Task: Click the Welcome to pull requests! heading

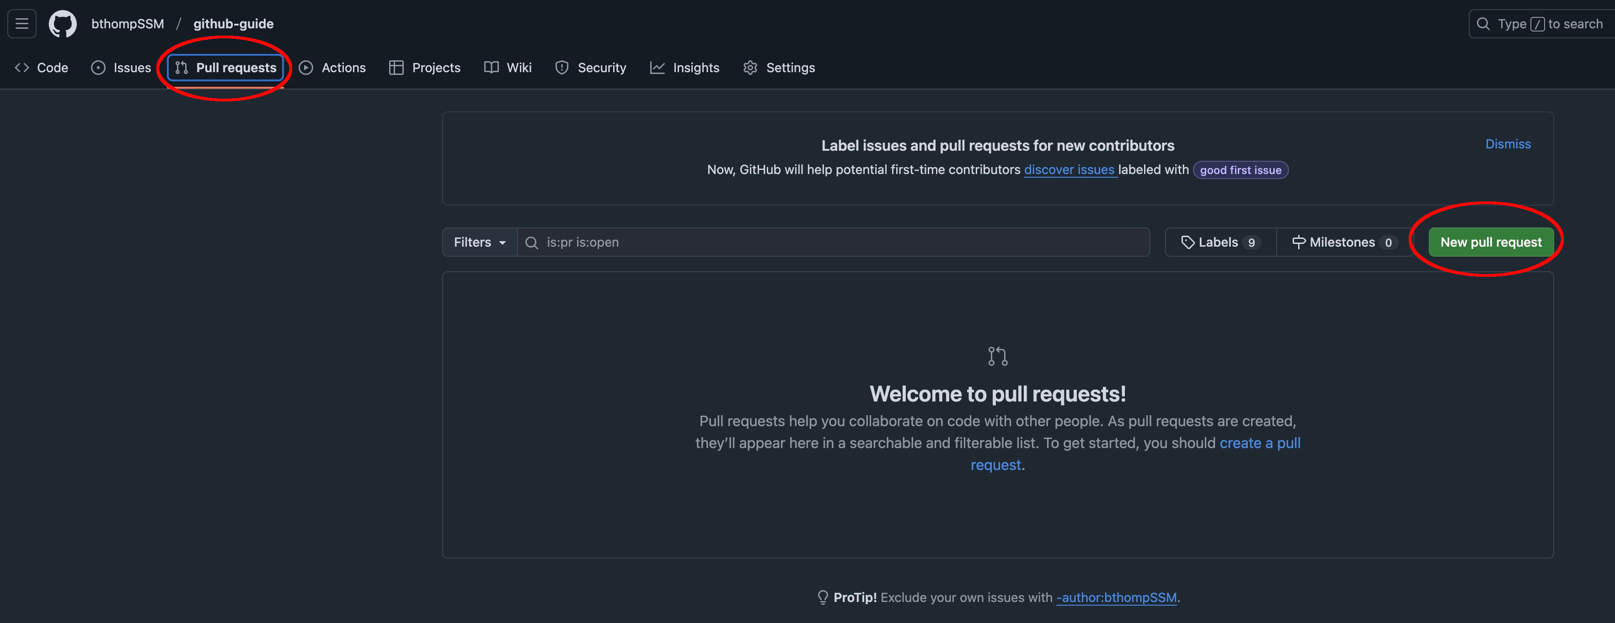Action: [x=997, y=394]
